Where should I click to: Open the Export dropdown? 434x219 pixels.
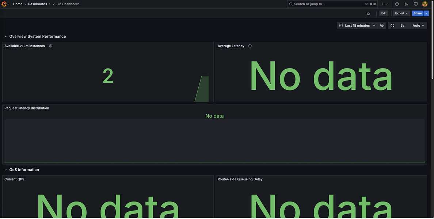coord(401,13)
